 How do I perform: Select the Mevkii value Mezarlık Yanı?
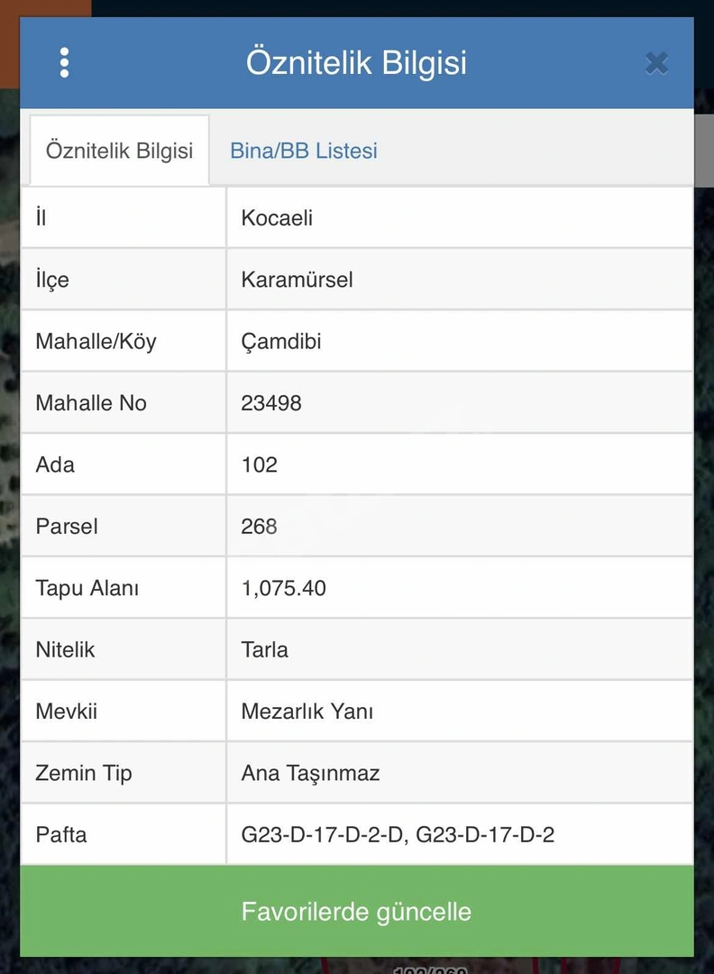coord(307,712)
